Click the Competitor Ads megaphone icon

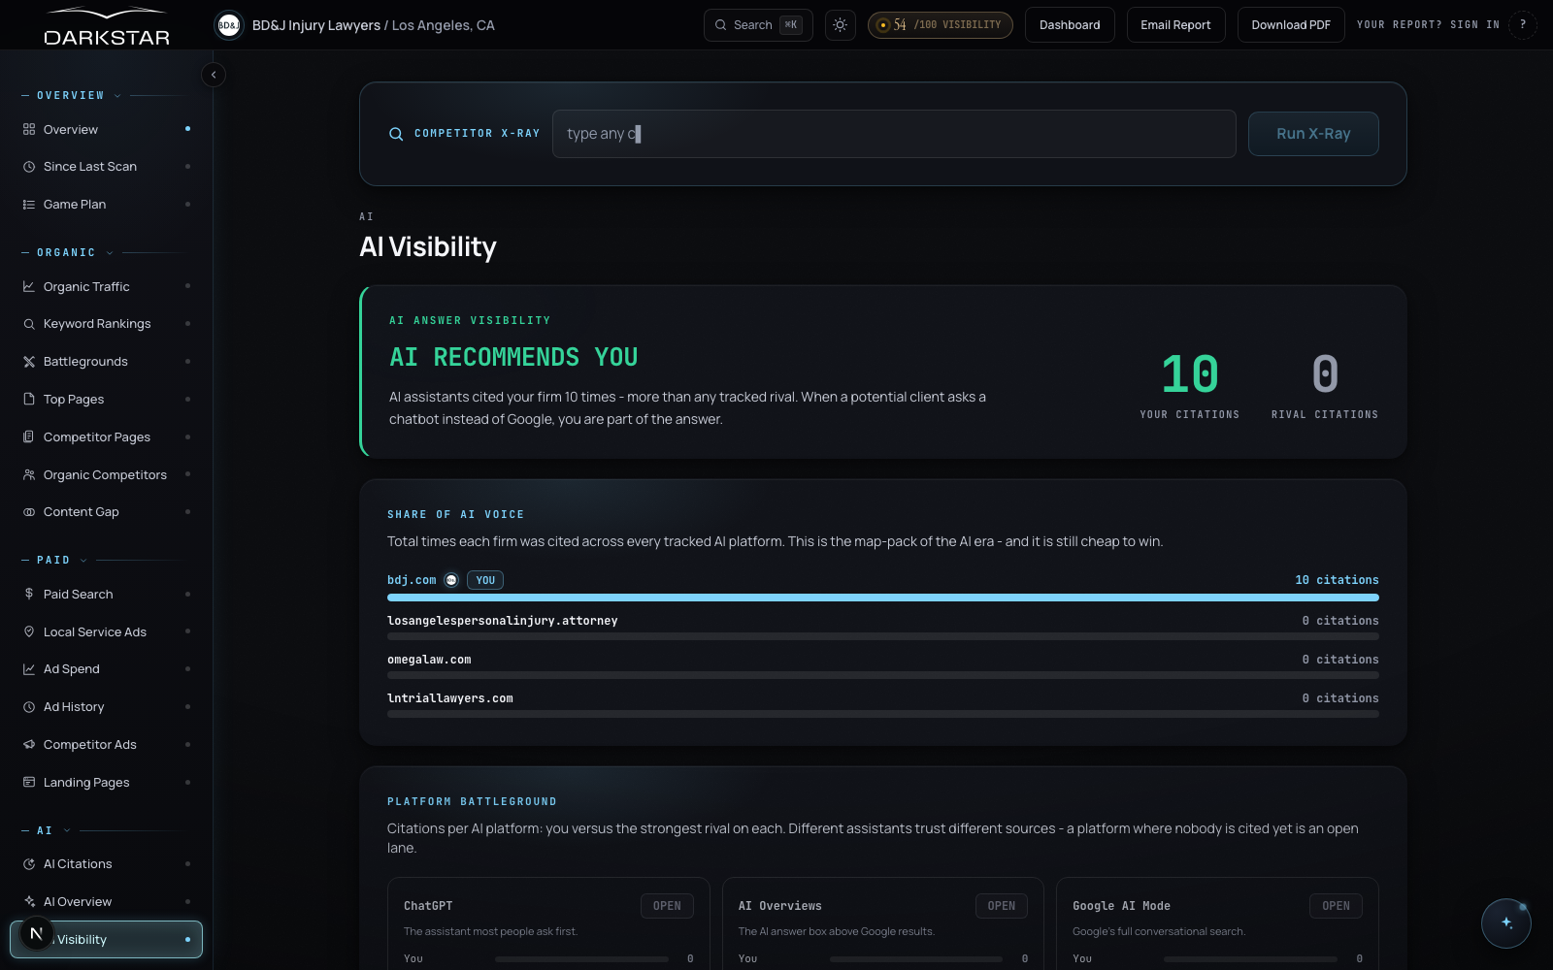click(29, 744)
